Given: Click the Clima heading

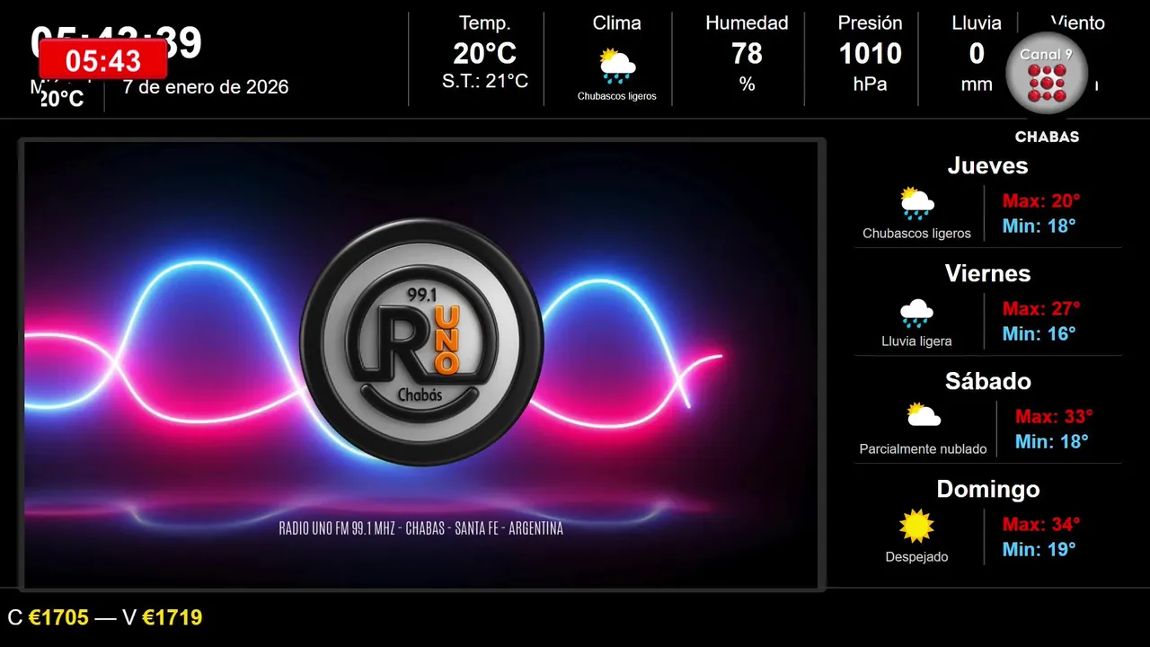Looking at the screenshot, I should (x=617, y=23).
